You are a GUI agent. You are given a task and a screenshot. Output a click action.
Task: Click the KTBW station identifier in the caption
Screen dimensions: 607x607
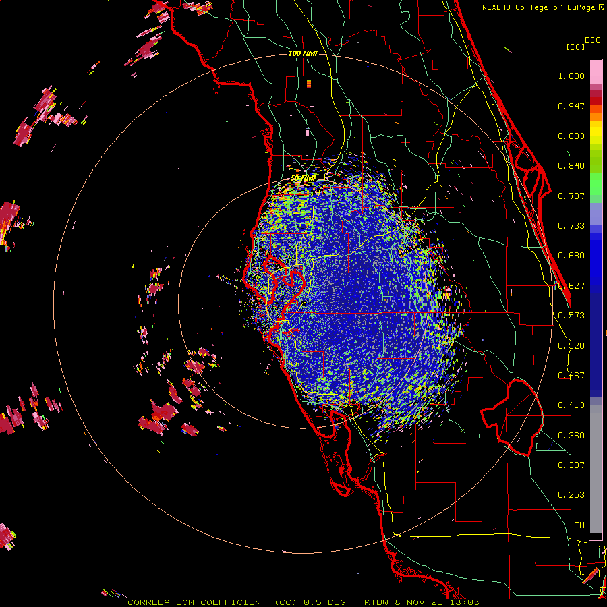(377, 602)
